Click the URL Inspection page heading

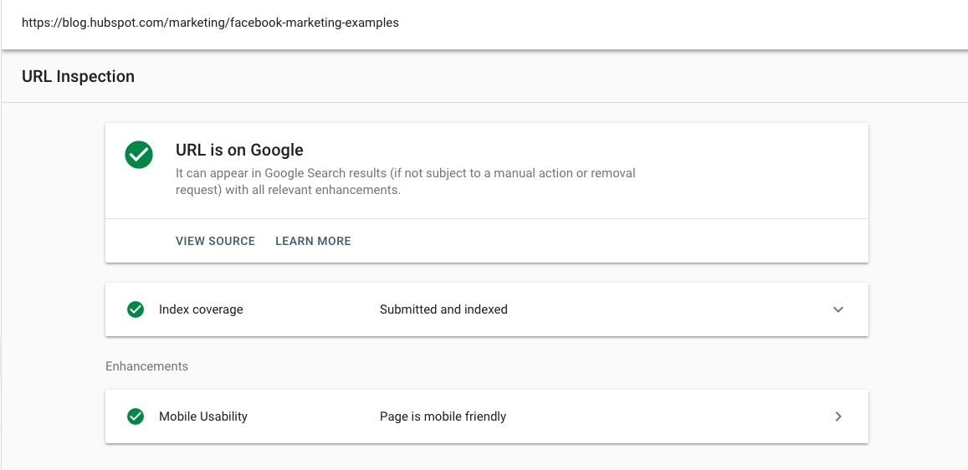(x=78, y=76)
